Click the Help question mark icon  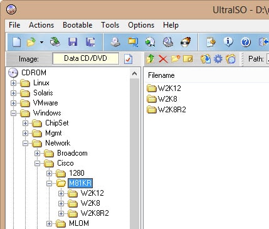(x=246, y=42)
